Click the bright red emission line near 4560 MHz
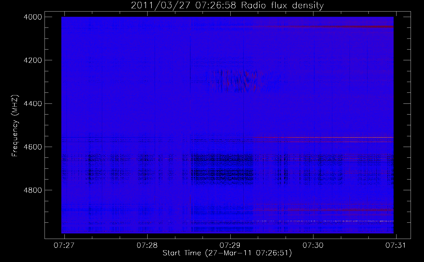Image resolution: width=424 pixels, height=262 pixels. coord(323,137)
